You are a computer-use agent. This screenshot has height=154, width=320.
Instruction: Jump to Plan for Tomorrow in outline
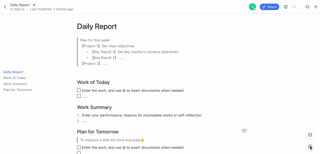pos(18,90)
